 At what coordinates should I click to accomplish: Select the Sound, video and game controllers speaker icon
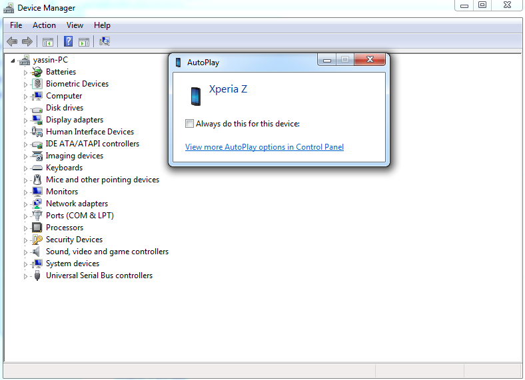point(37,252)
